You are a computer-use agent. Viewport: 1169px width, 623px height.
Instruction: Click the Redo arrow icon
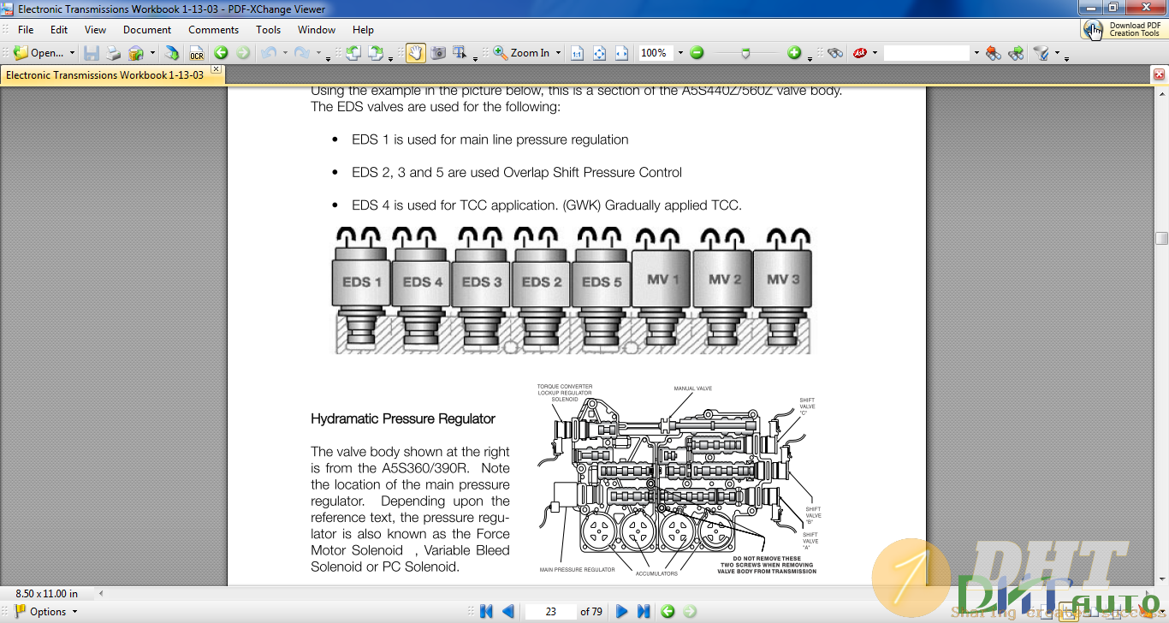pos(301,53)
